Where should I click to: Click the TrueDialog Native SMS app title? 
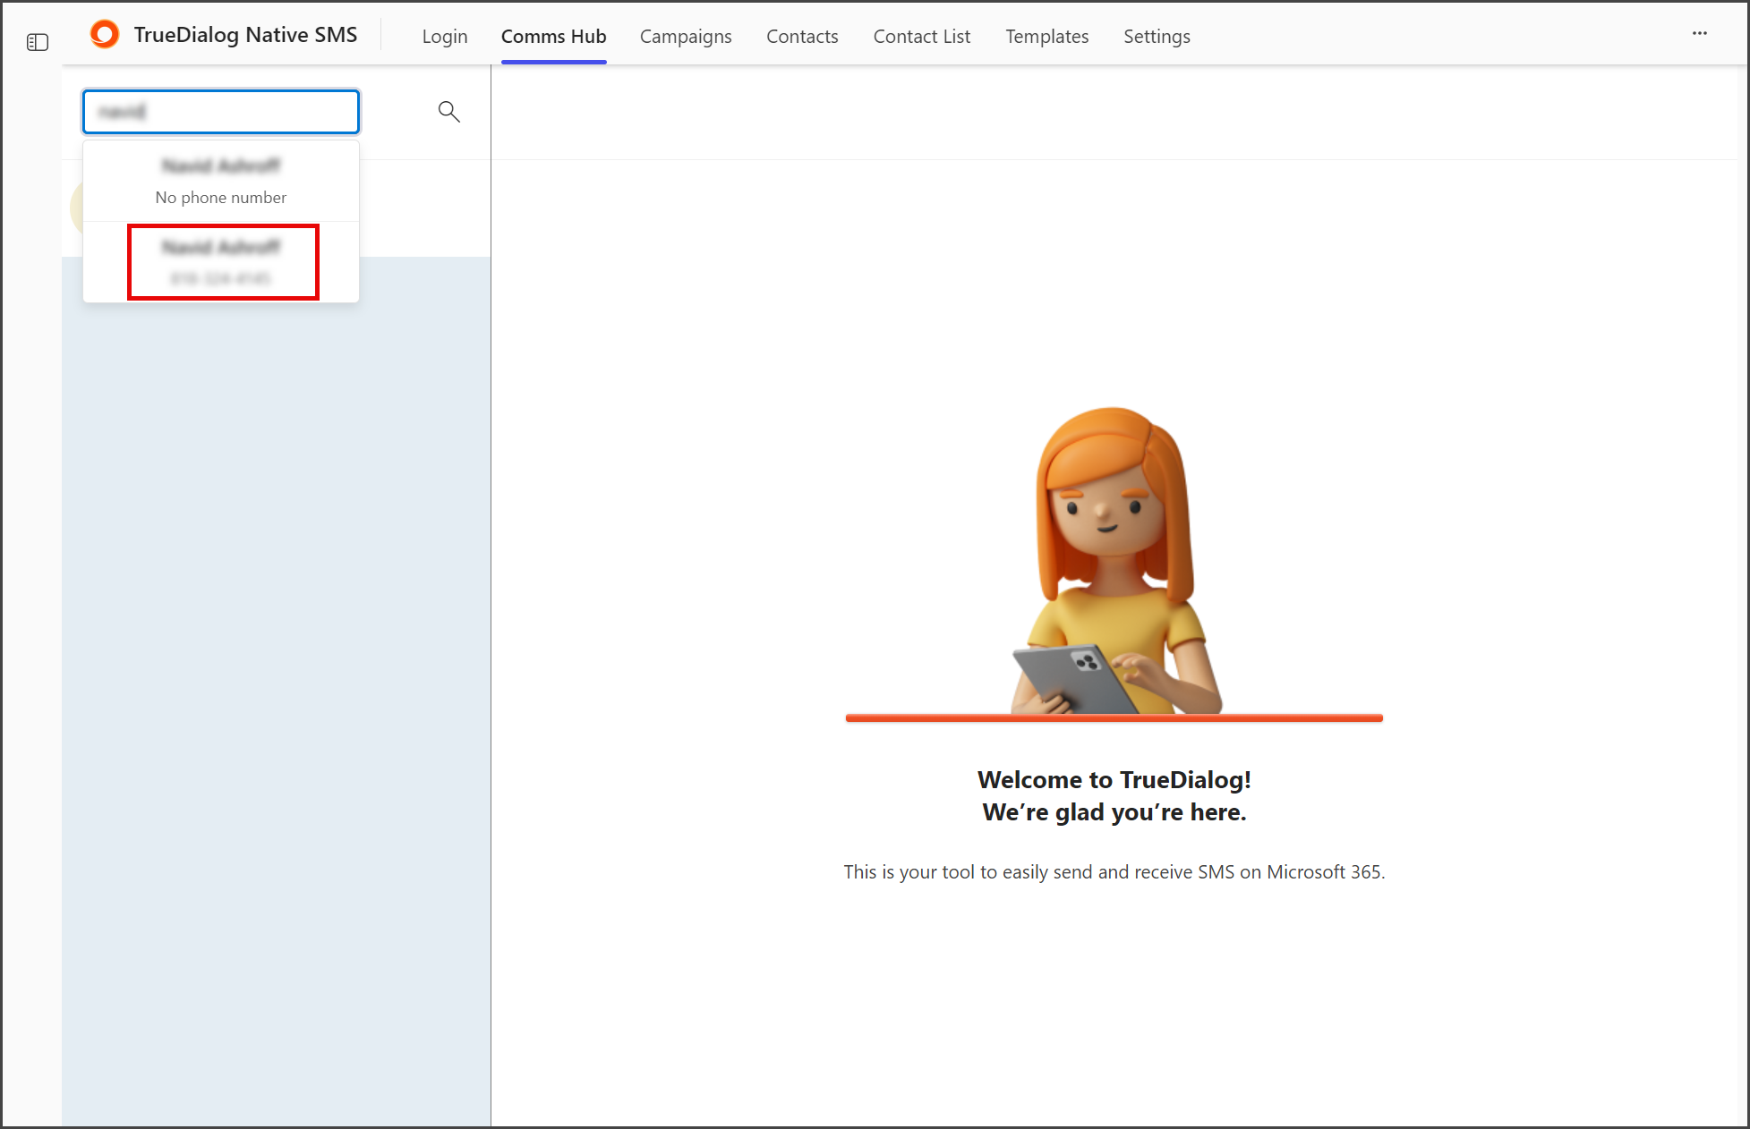[245, 35]
